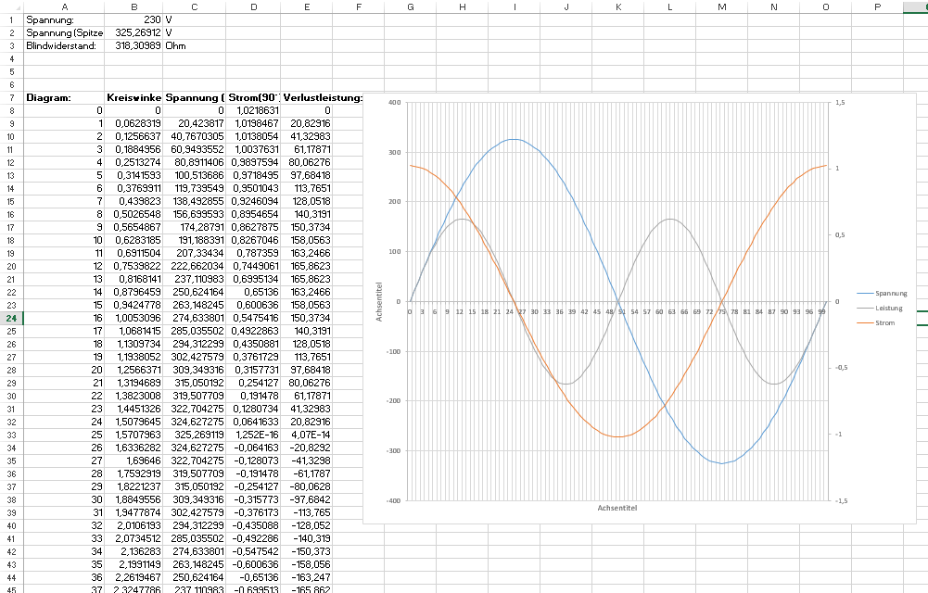The width and height of the screenshot is (928, 593).
Task: Select row header 1
Action: (11, 20)
